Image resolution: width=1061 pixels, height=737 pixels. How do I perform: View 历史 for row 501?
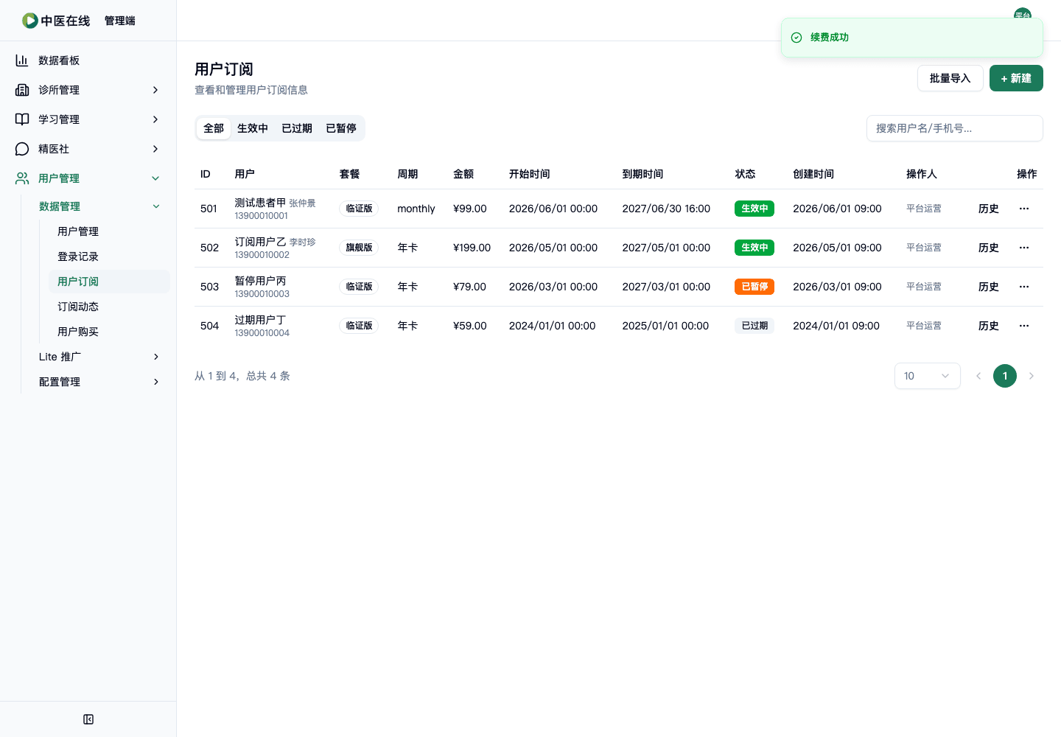tap(989, 209)
